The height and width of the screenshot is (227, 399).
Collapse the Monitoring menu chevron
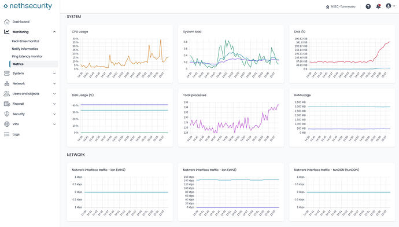(x=54, y=32)
